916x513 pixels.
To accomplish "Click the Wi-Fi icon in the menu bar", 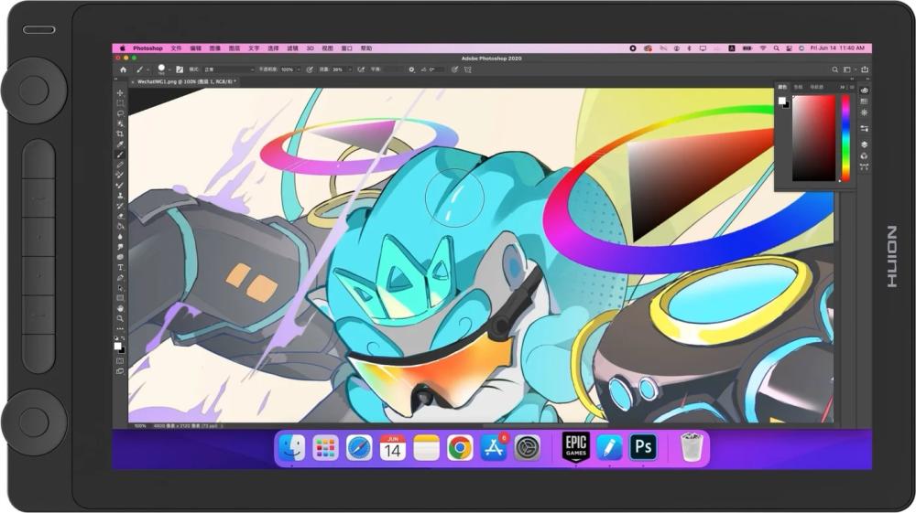I will point(762,48).
